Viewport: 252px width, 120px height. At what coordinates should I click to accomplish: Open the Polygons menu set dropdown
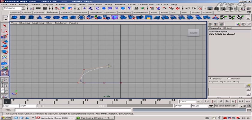(x=23, y=8)
